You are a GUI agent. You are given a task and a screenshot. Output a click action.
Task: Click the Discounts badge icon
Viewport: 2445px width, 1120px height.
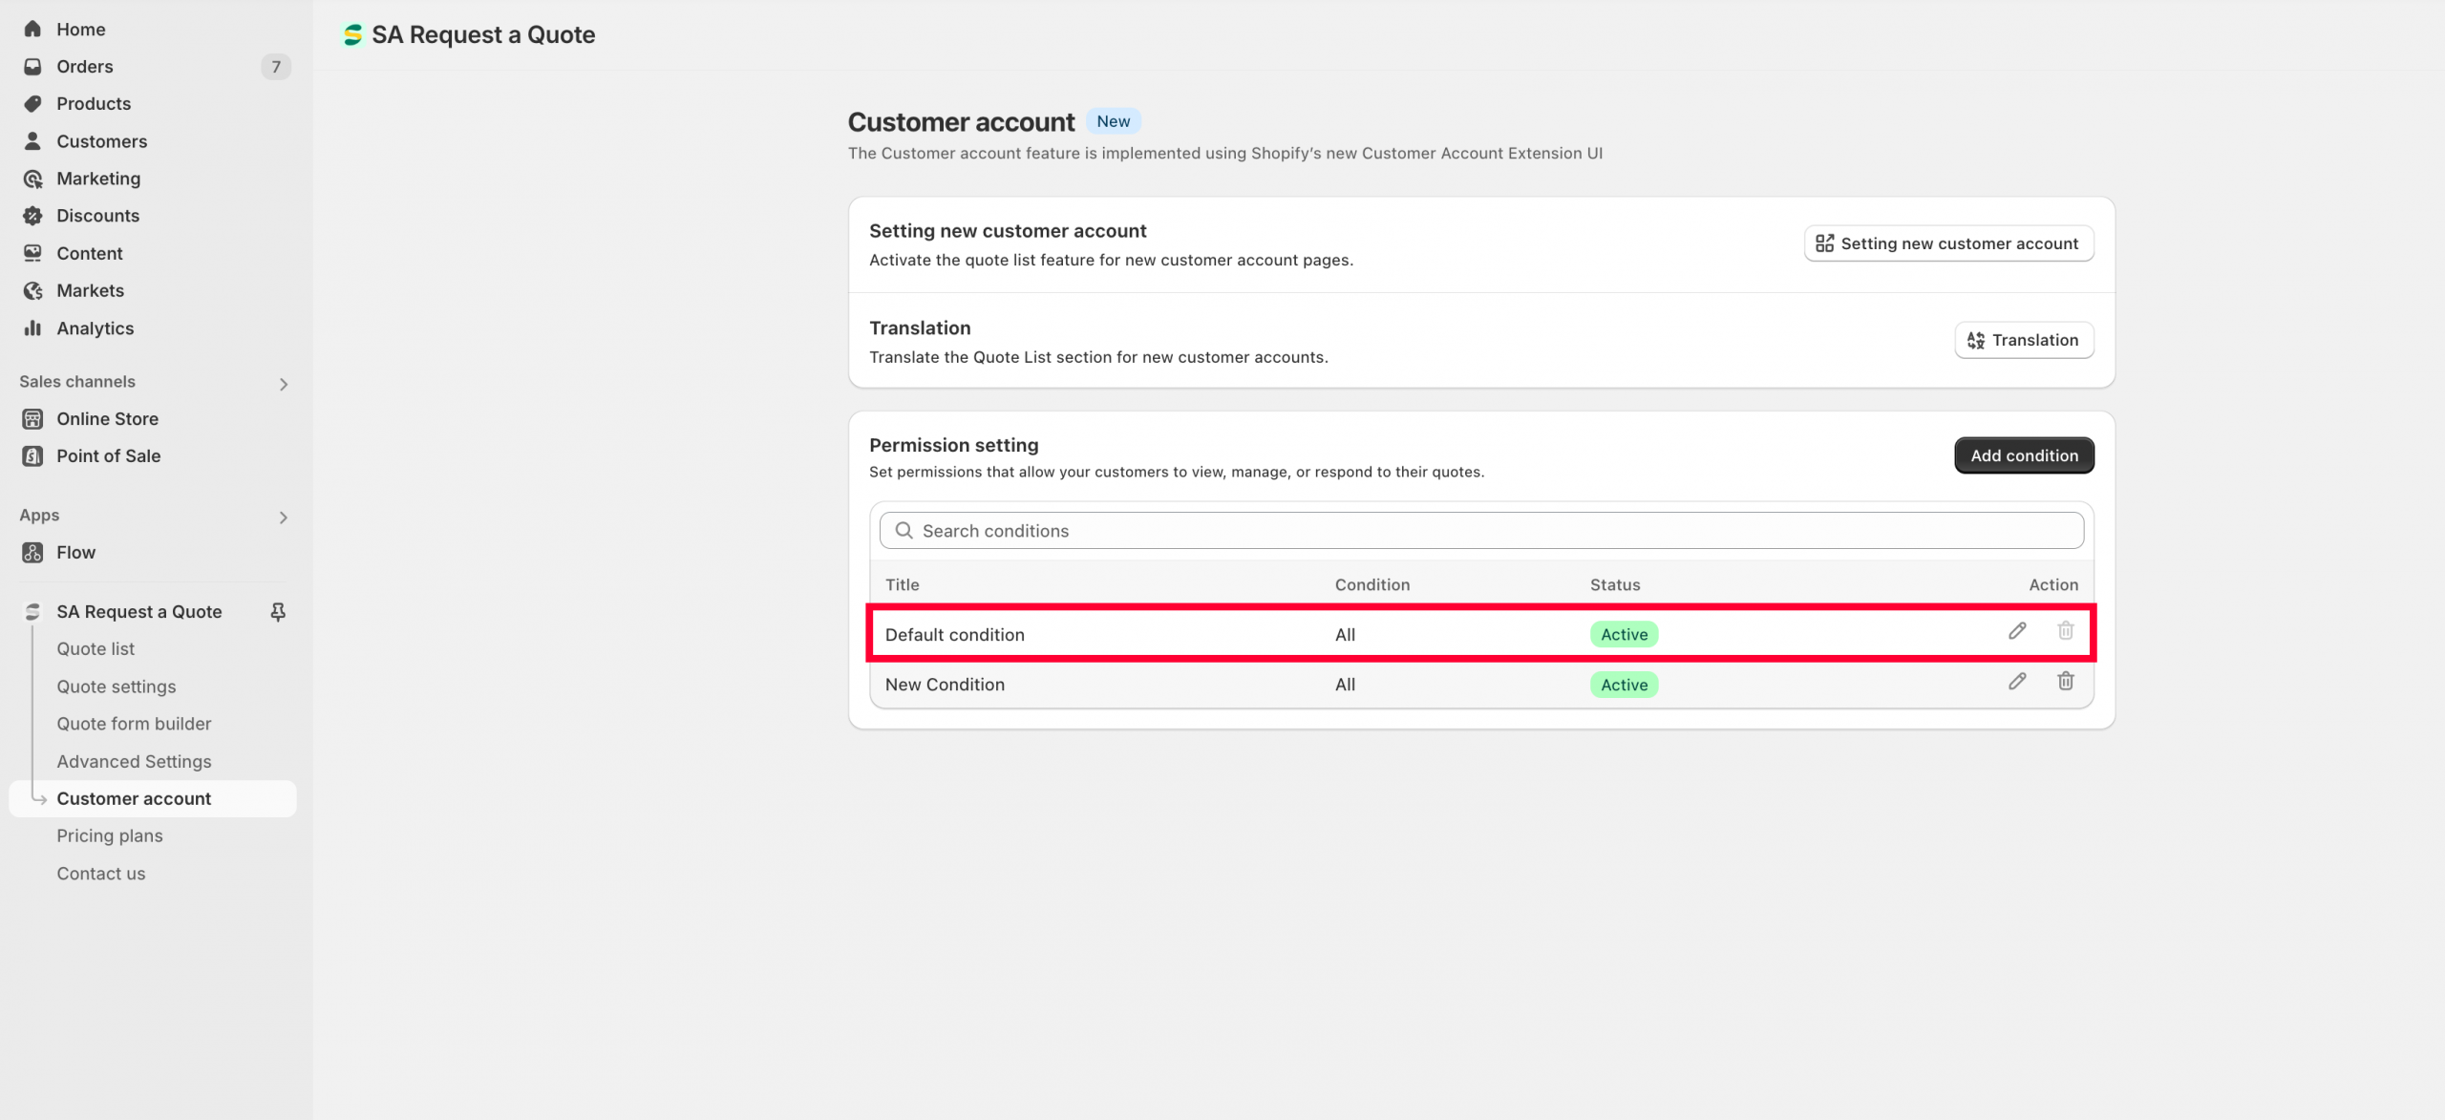click(32, 216)
